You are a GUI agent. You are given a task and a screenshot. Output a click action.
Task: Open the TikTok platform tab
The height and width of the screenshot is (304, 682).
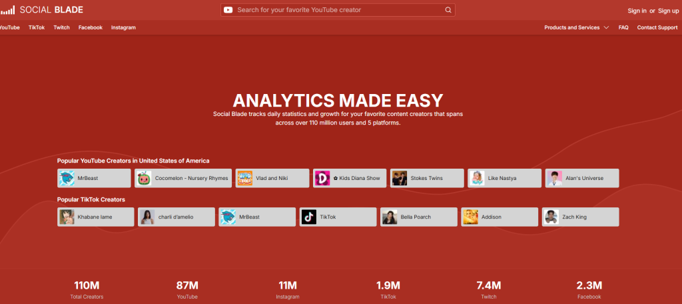click(37, 27)
